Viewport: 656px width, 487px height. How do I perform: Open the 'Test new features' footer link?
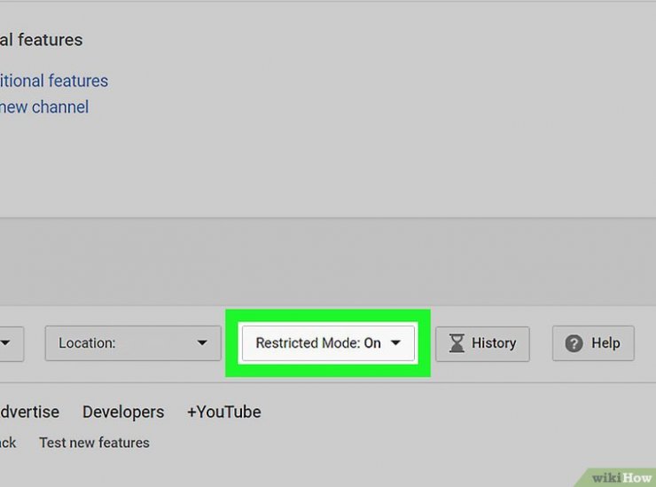click(x=94, y=443)
